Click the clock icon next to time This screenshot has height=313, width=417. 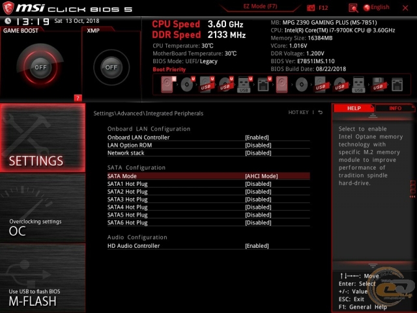click(x=8, y=21)
